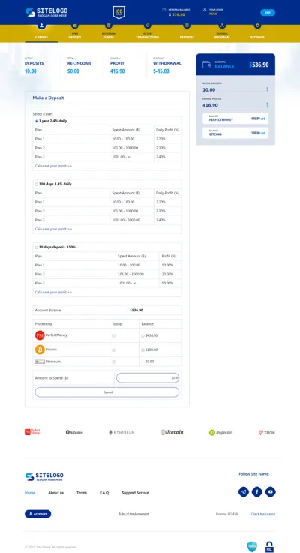
Task: Open Calculate your profit link under first plan
Action: (53, 166)
